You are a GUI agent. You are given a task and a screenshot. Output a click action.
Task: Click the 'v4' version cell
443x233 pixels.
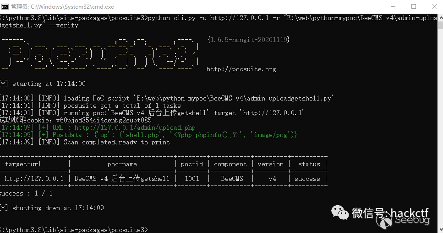tap(273, 179)
